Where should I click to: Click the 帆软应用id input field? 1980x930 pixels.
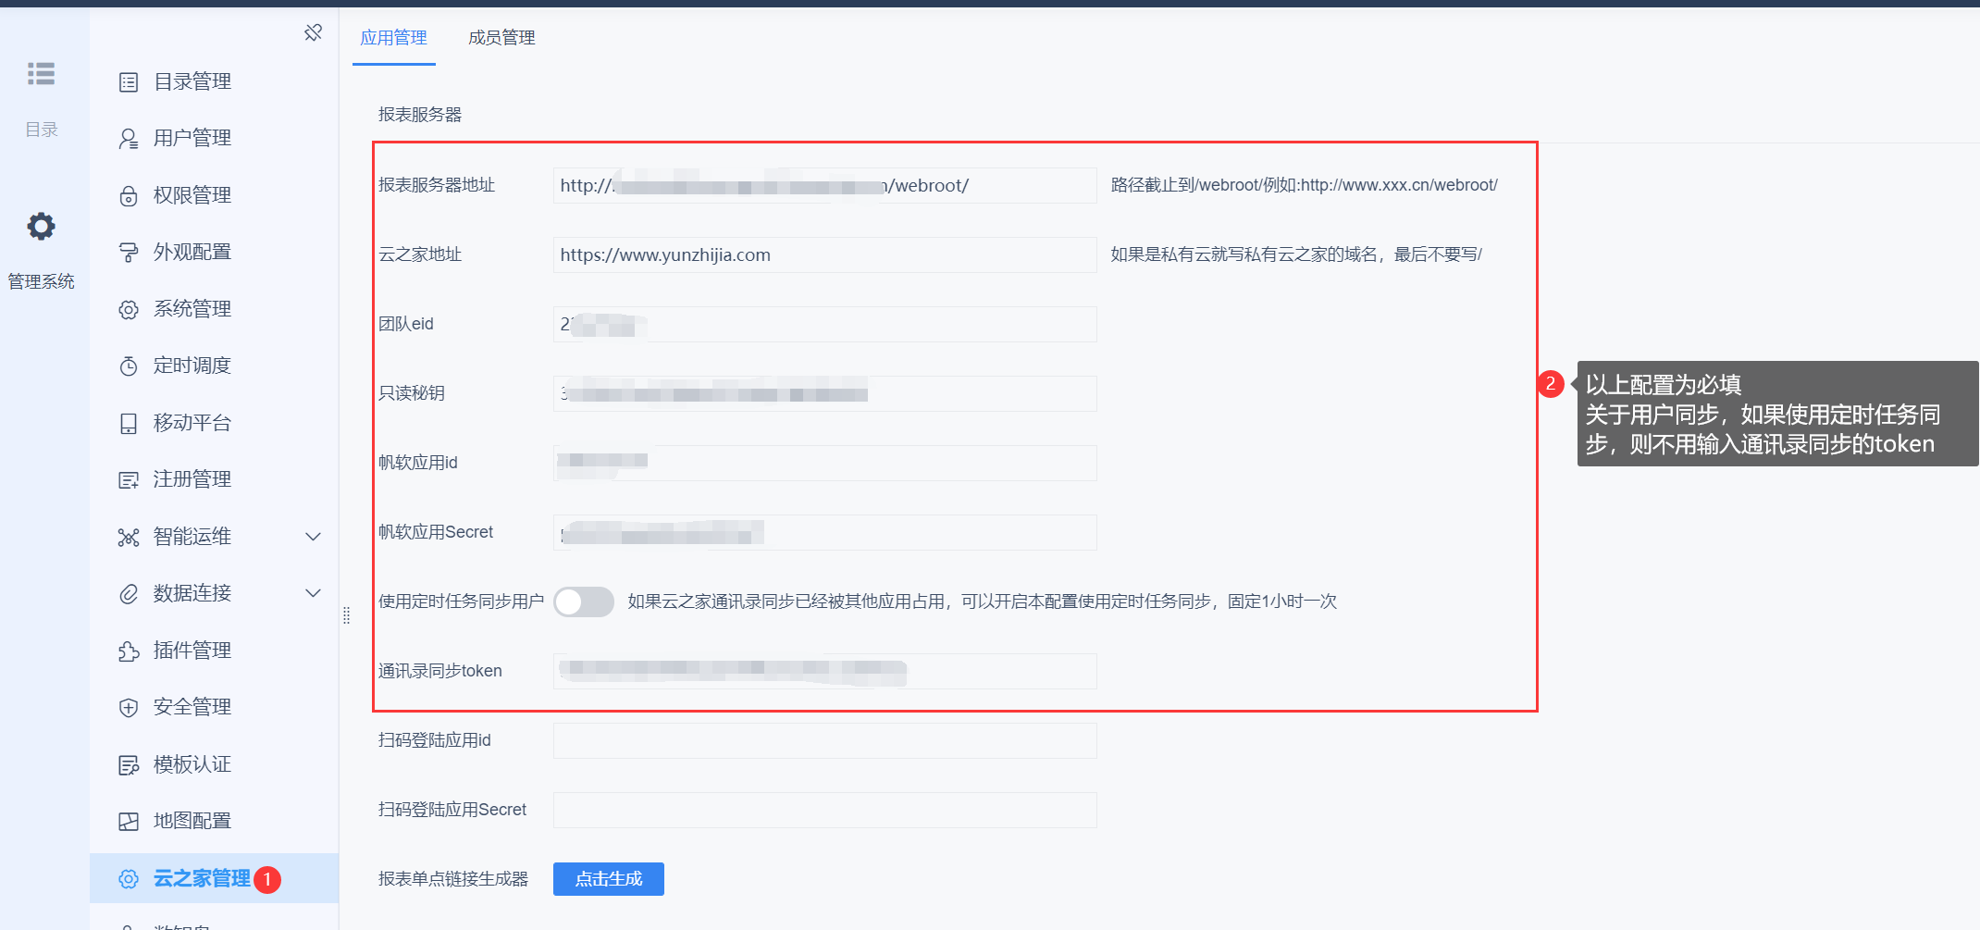(825, 463)
